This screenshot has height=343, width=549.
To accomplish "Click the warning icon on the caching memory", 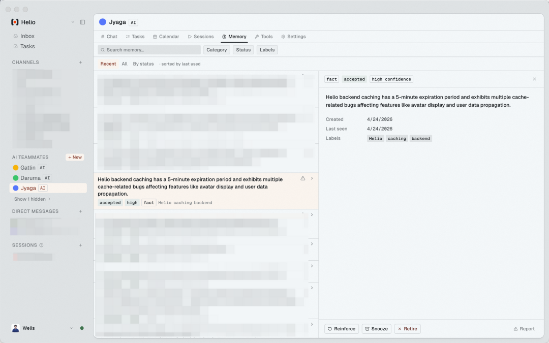I will click(x=303, y=178).
